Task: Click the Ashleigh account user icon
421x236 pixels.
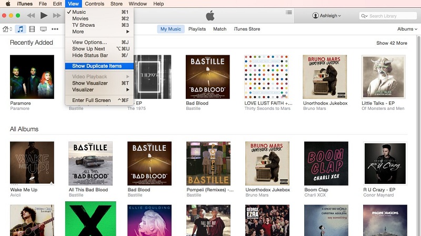Action: click(x=315, y=16)
